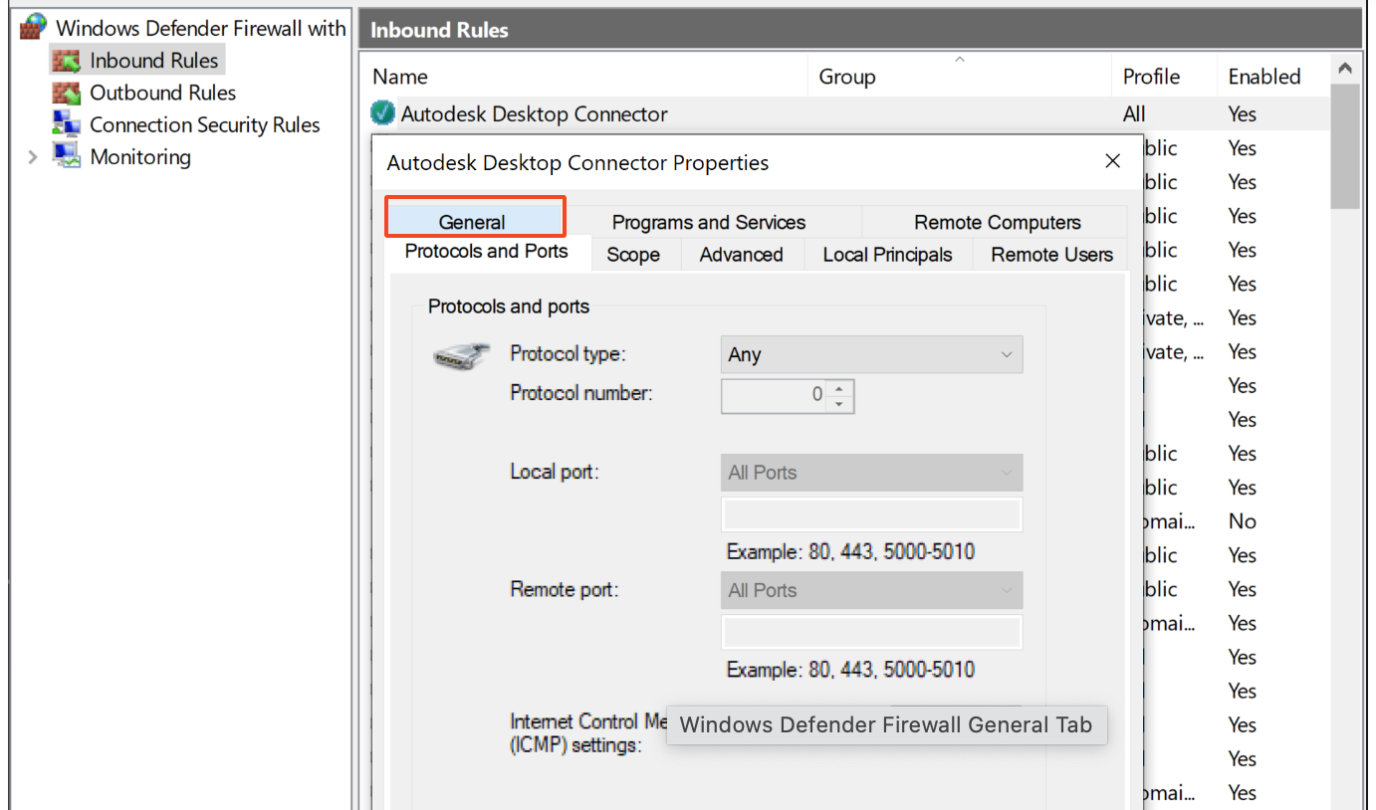The image size is (1376, 810).
Task: Expand the Monitoring tree node
Action: tap(34, 156)
